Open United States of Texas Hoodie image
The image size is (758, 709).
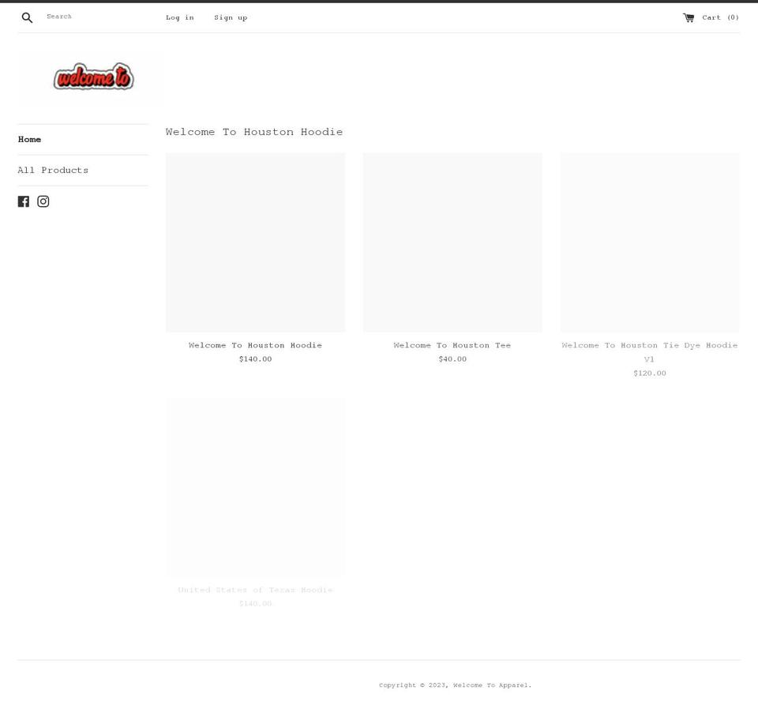click(255, 487)
